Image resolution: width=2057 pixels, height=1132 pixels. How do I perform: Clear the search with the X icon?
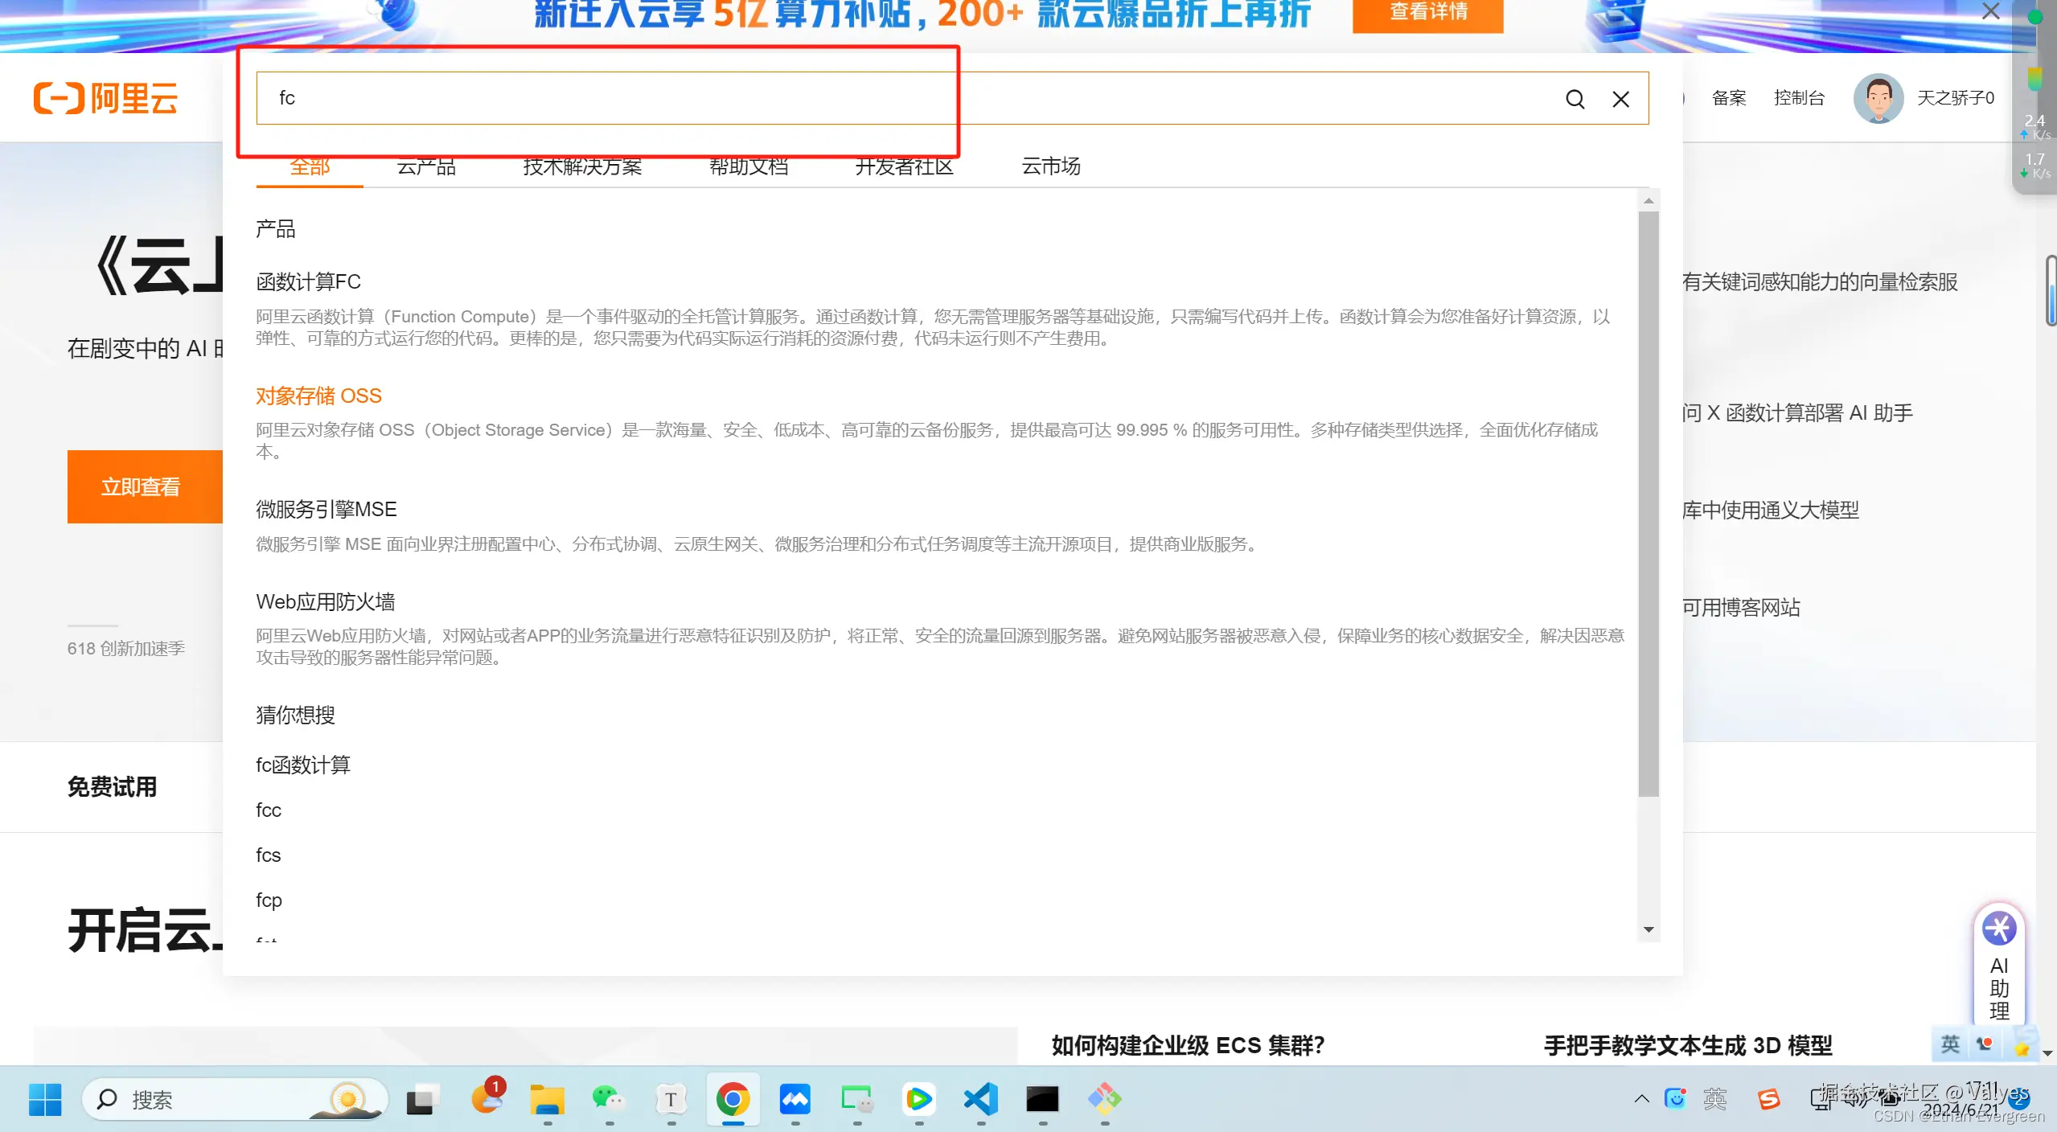pyautogui.click(x=1620, y=99)
